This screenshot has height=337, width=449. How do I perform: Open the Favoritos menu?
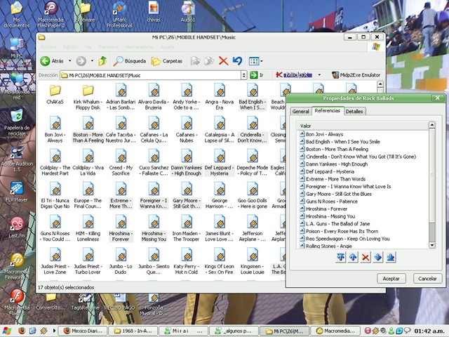point(108,47)
